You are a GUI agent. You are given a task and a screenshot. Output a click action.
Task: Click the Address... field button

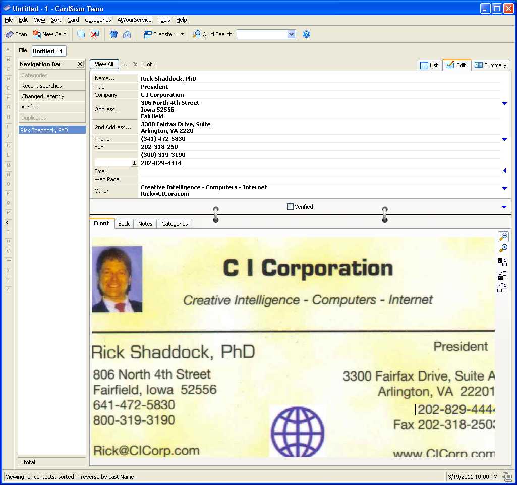pos(114,109)
